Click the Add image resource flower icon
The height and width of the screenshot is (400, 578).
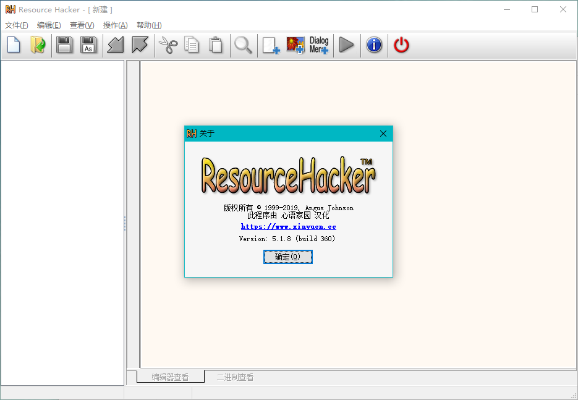pos(295,45)
